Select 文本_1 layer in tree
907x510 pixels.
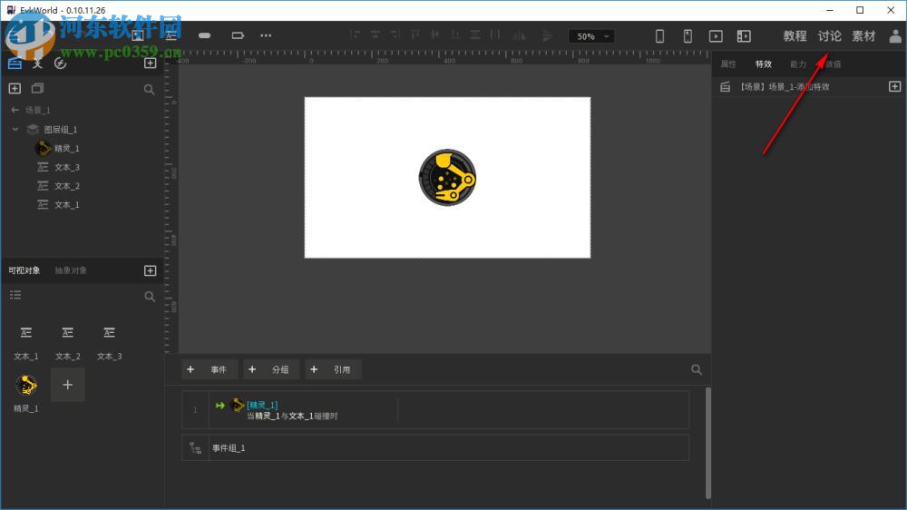(66, 205)
